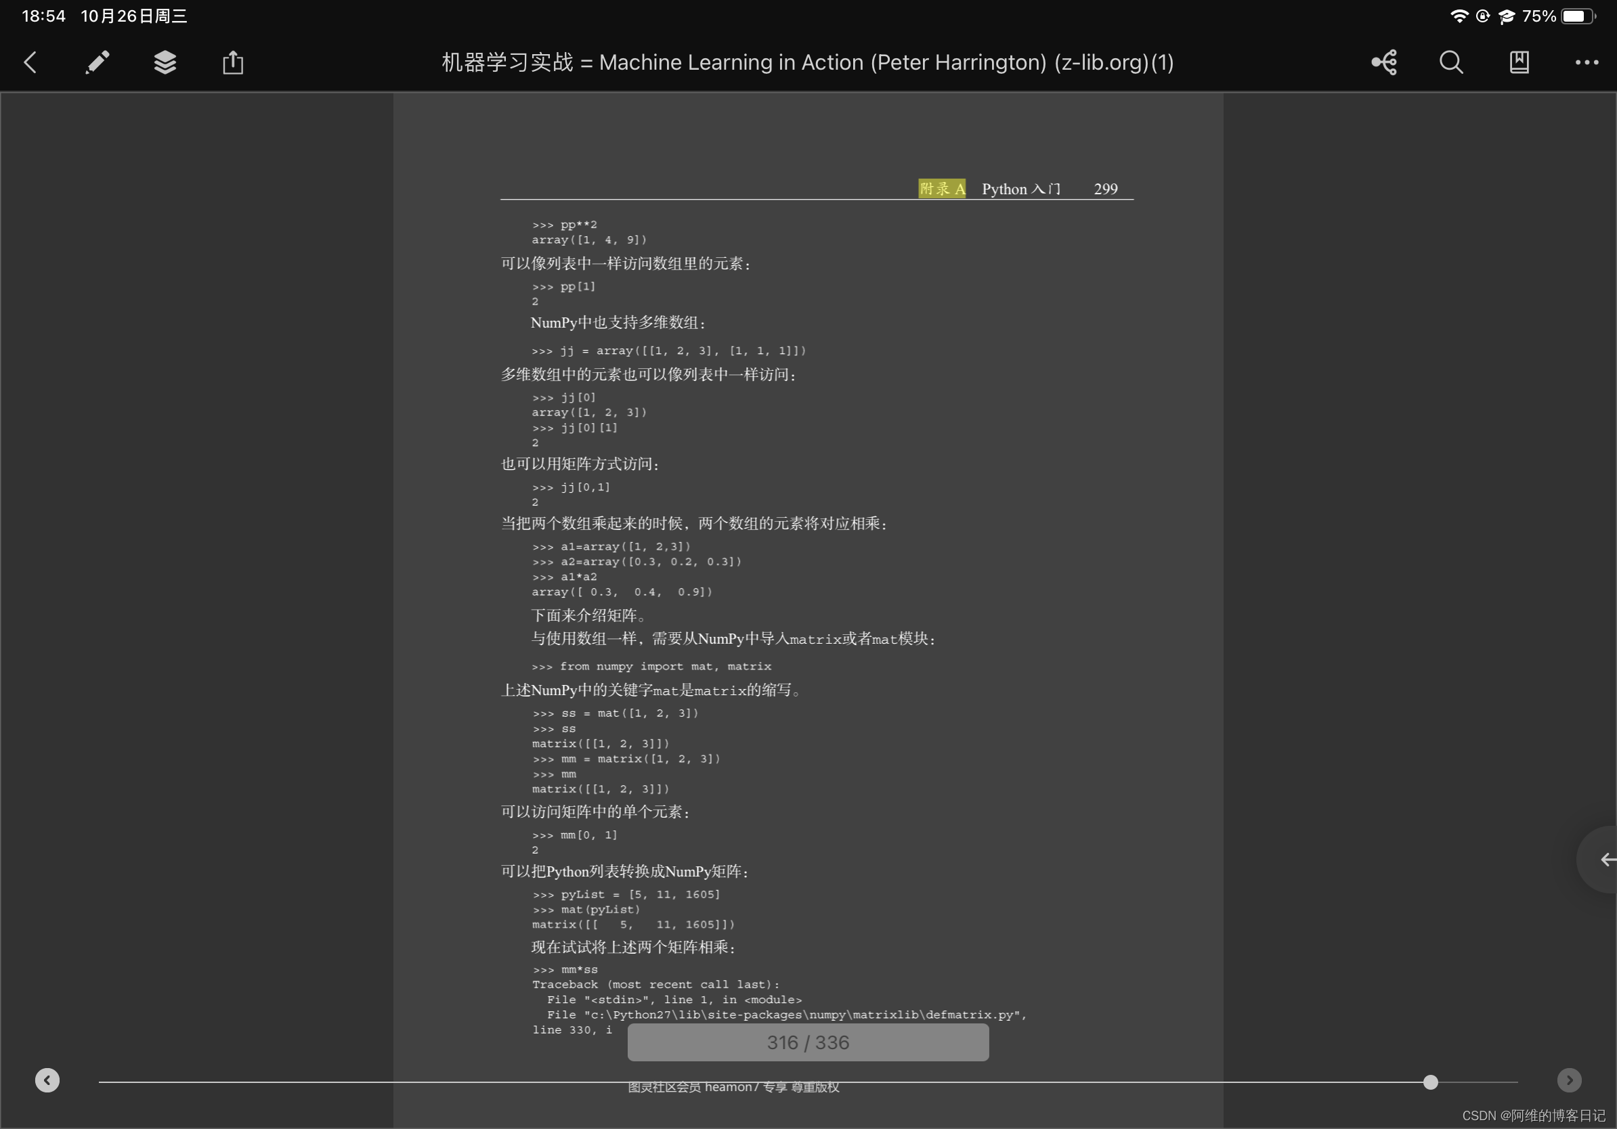The width and height of the screenshot is (1617, 1129).
Task: Open the mind map branch icon
Action: 1384,63
